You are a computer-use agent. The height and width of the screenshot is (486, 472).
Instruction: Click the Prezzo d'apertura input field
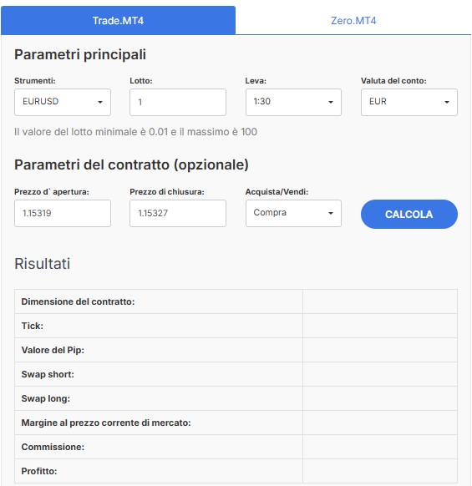point(63,213)
